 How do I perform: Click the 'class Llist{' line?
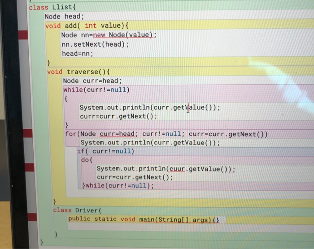(x=52, y=8)
